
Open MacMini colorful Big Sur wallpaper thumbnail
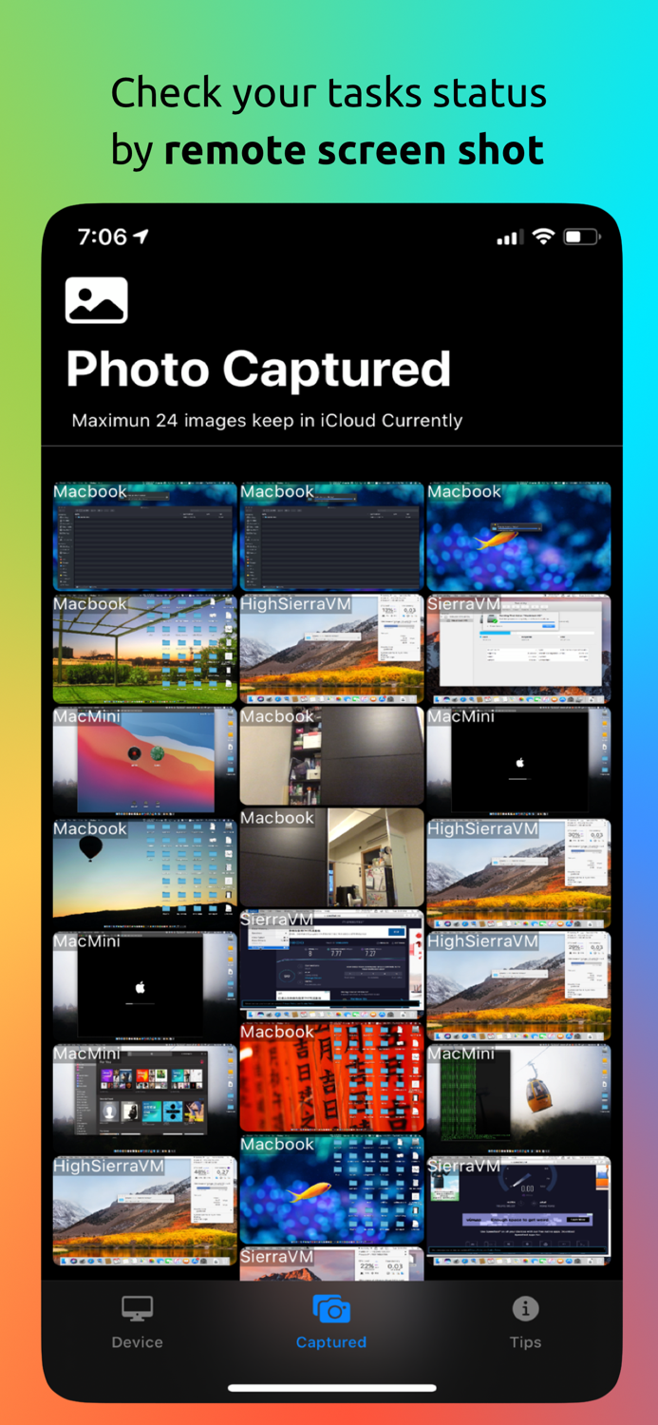coord(144,761)
